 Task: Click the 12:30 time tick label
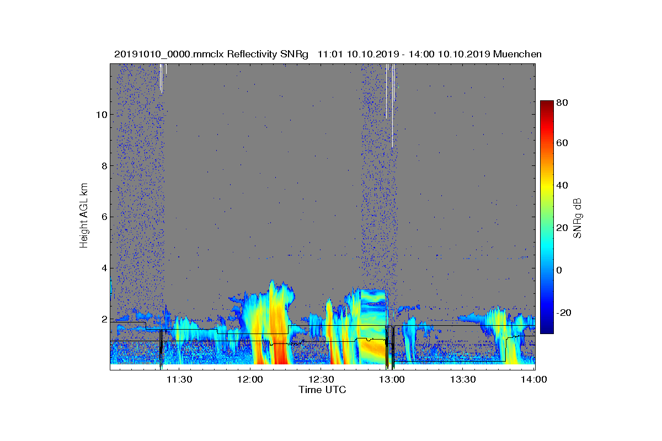(321, 379)
